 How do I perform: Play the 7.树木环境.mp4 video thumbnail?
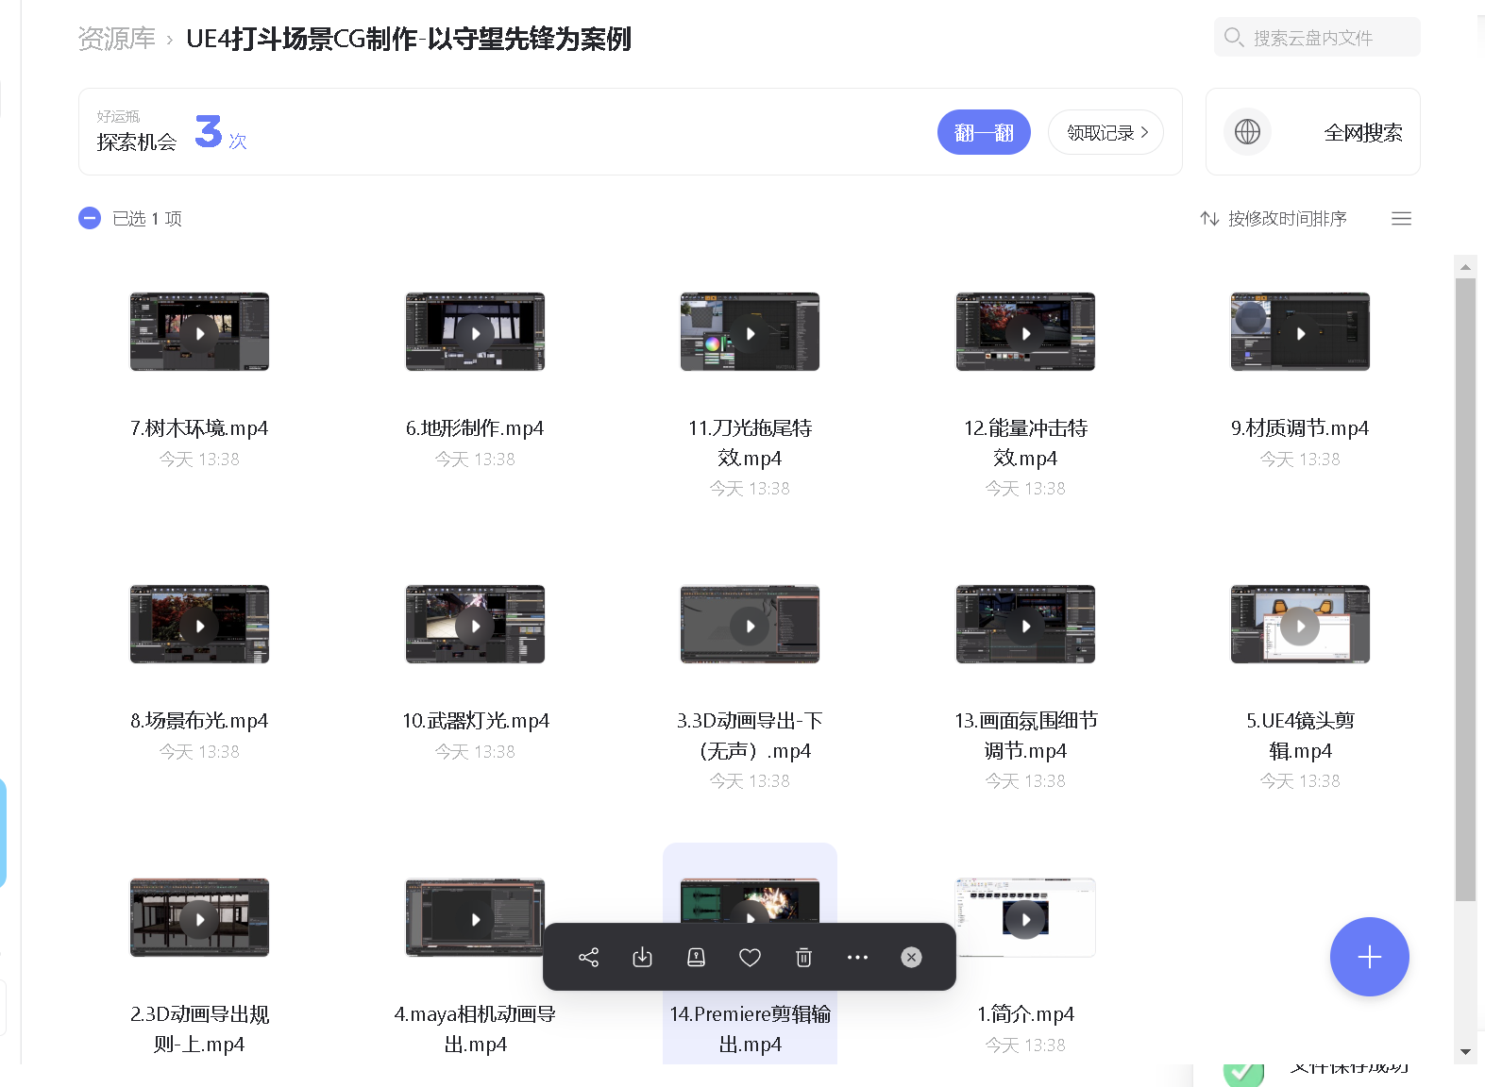tap(199, 332)
